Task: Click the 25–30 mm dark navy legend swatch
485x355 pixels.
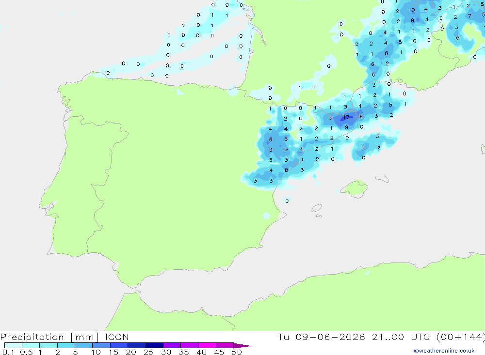Action: pos(154,345)
